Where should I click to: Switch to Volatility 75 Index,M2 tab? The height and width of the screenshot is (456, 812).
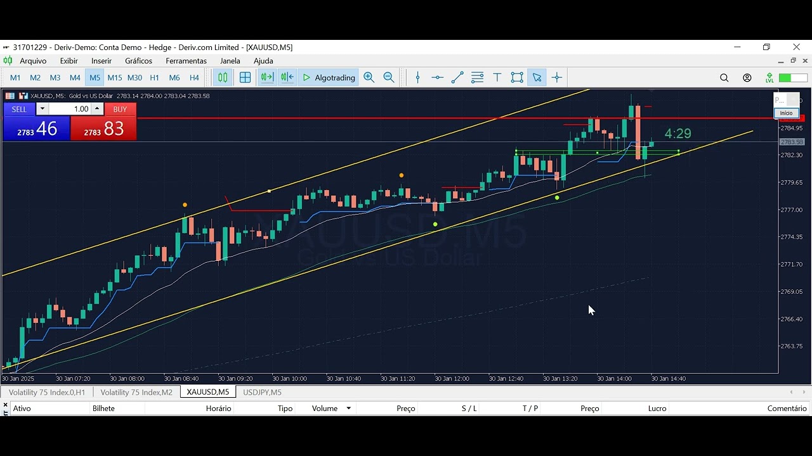click(x=136, y=392)
